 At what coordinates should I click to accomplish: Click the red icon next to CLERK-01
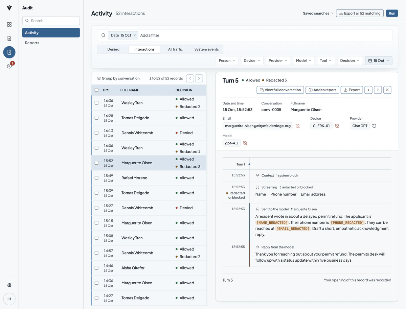point(337,126)
